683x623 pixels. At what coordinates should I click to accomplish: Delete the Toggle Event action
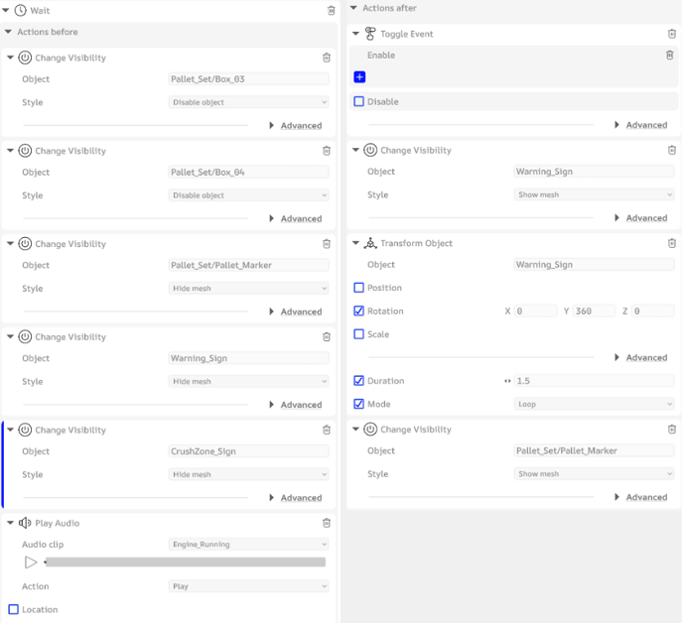671,34
